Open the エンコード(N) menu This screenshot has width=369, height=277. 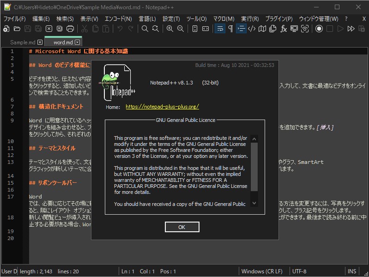pyautogui.click(x=118, y=19)
